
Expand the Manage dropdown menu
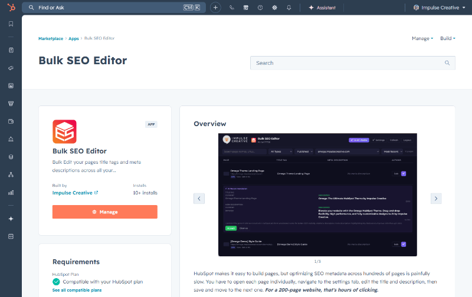(422, 38)
